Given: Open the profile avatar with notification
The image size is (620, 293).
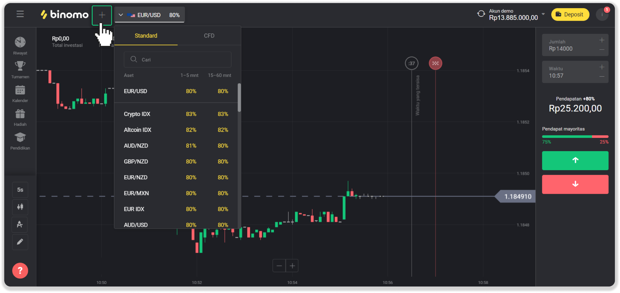Looking at the screenshot, I should 602,14.
